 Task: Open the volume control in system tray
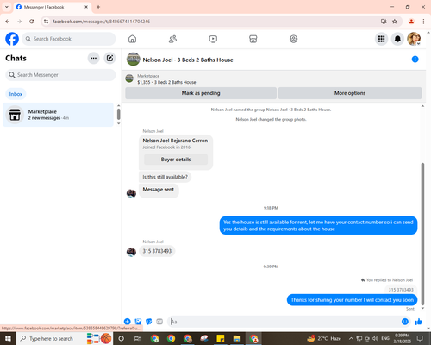375,338
